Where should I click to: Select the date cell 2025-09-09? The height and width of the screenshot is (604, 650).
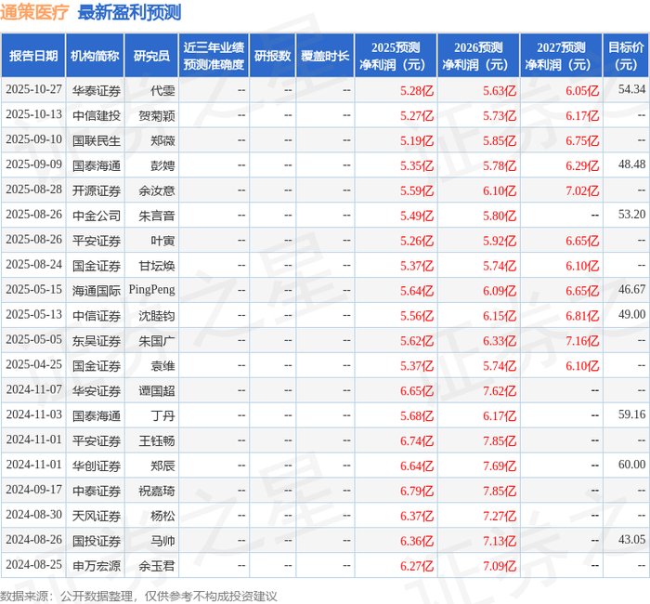click(x=33, y=164)
